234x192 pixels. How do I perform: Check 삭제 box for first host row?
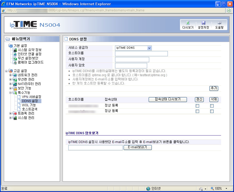pos(212,106)
